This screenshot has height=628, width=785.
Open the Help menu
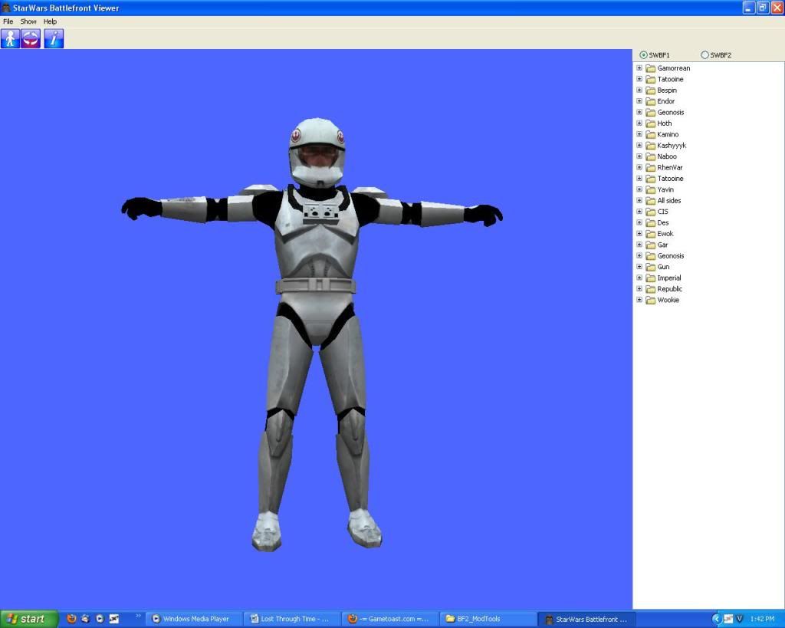[50, 21]
